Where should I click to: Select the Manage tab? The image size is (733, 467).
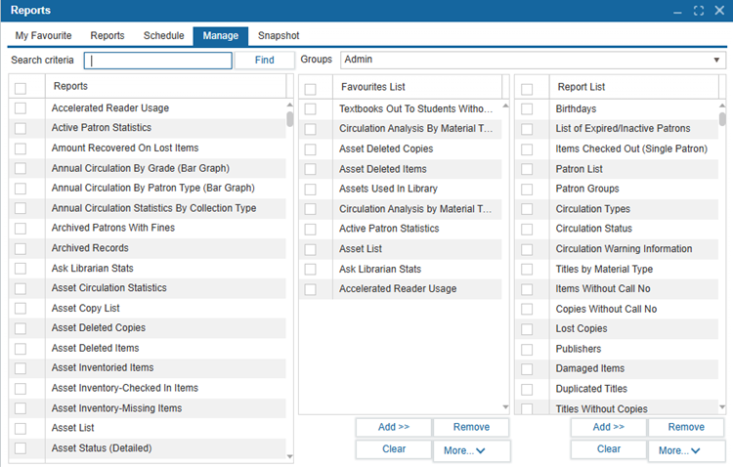pos(220,36)
